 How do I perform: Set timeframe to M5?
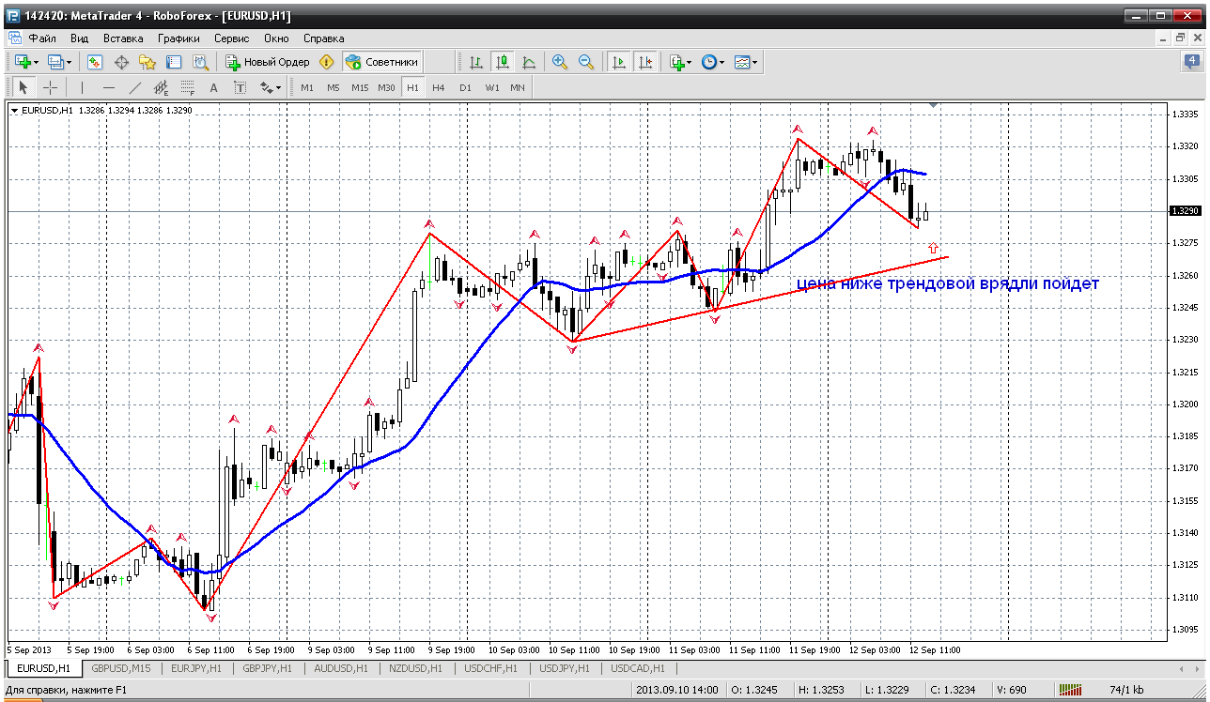(334, 87)
